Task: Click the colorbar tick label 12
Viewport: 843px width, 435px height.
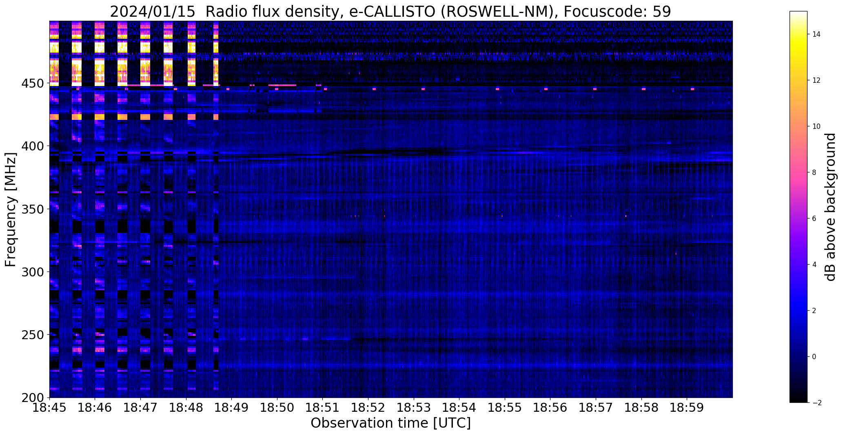Action: (x=816, y=80)
